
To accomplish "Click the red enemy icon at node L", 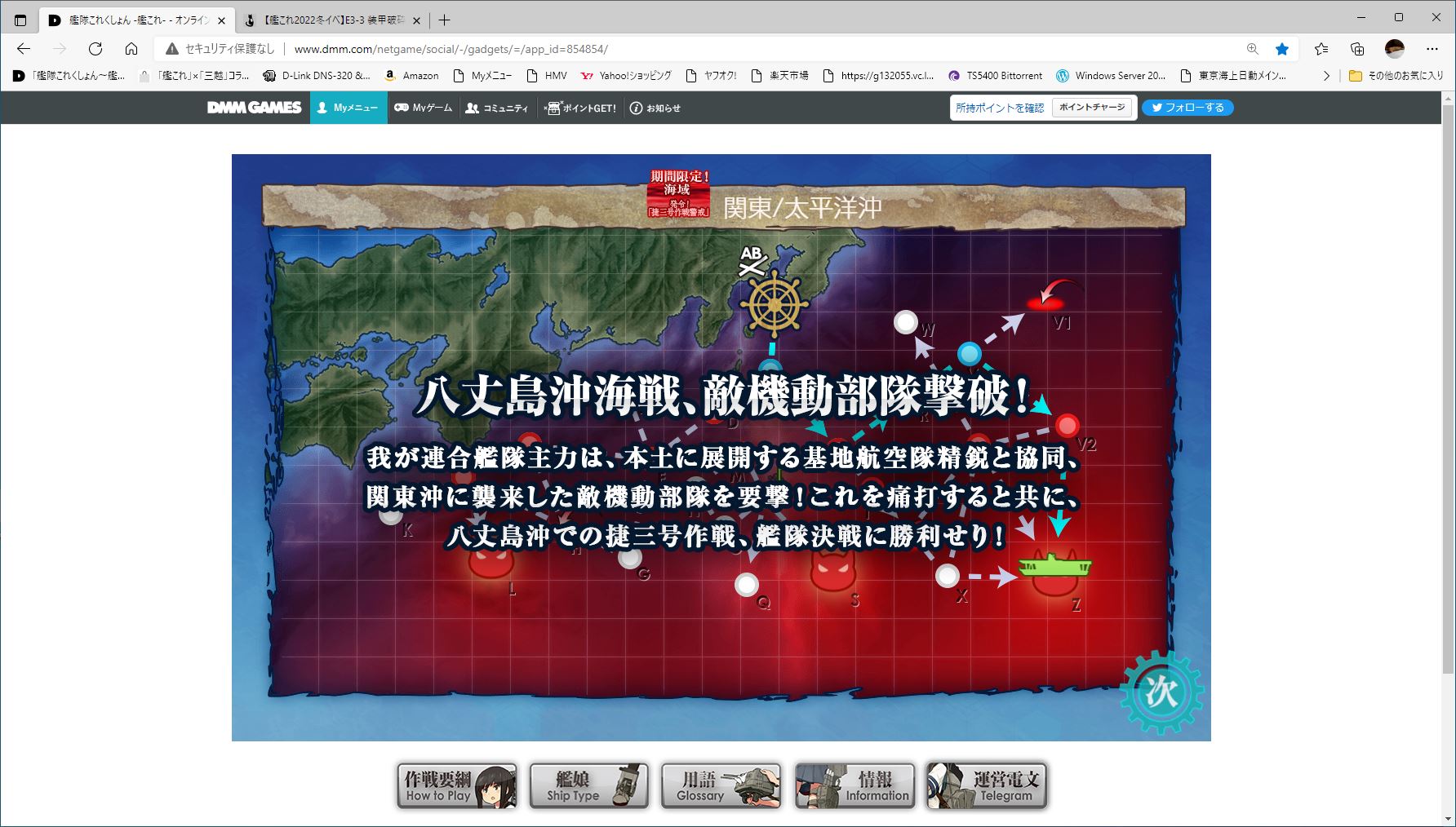I will pos(491,561).
